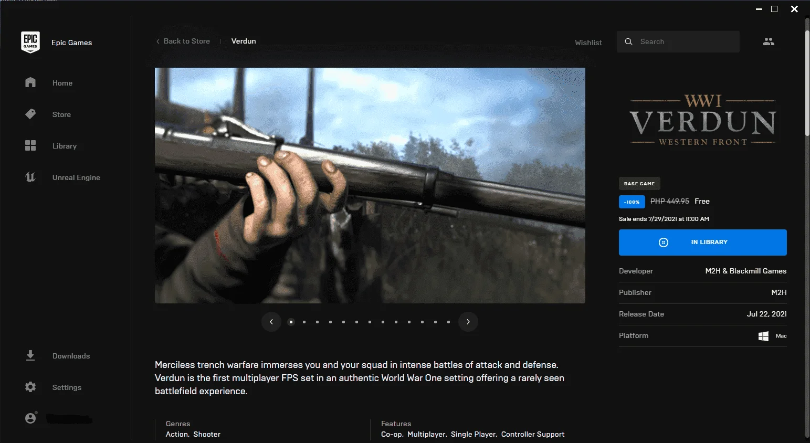
Task: Open Library via the grid icon
Action: [x=30, y=145]
